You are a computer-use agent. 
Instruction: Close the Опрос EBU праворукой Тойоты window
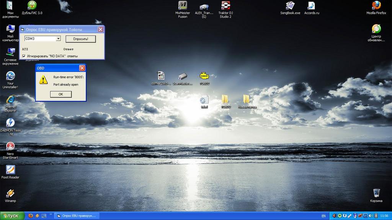(100, 29)
